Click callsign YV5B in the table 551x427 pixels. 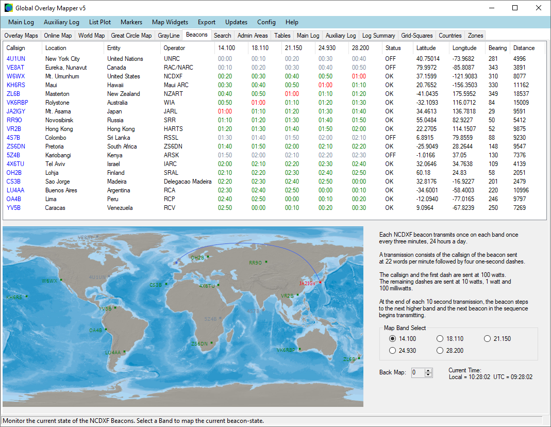14,208
